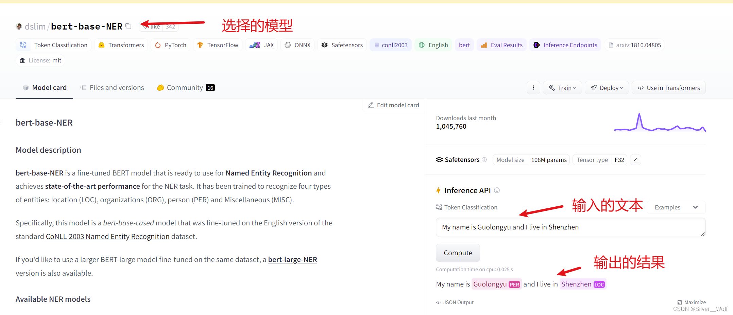Select the Safetensors tag
733x315 pixels.
tap(342, 45)
